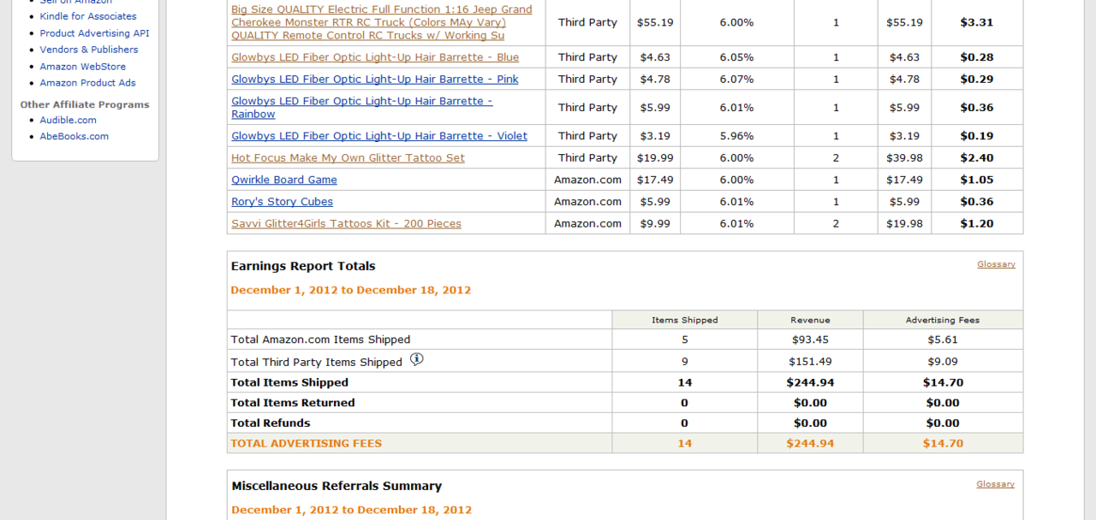Select the Total Refunds label
Image resolution: width=1096 pixels, height=520 pixels.
pos(271,423)
